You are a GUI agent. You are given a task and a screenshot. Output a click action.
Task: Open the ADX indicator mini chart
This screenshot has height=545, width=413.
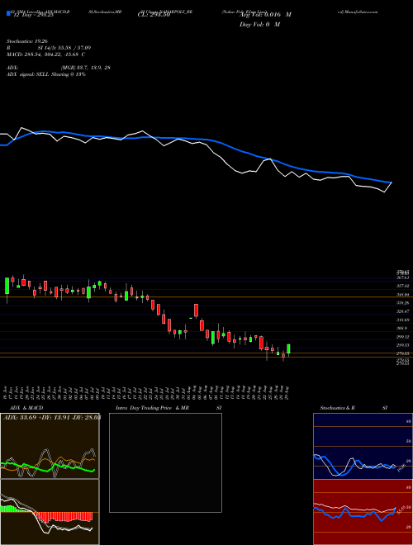click(50, 446)
